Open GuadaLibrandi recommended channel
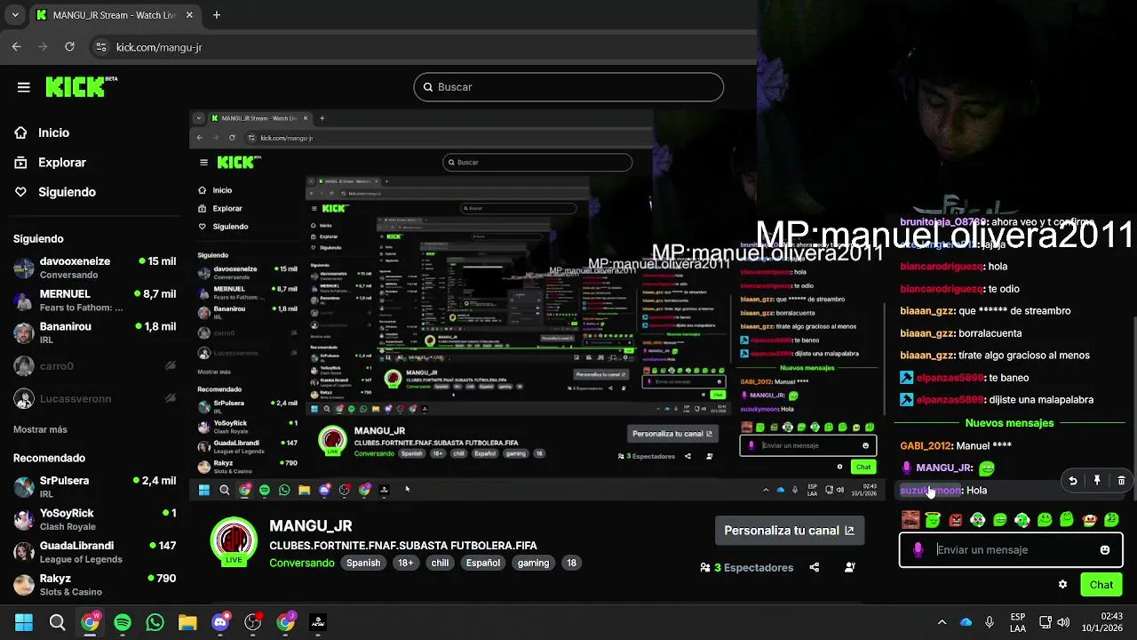The height and width of the screenshot is (640, 1137). [x=94, y=551]
